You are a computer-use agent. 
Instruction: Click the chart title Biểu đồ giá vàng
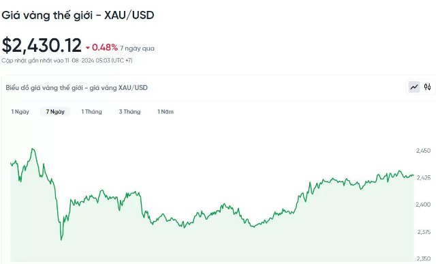pyautogui.click(x=76, y=88)
